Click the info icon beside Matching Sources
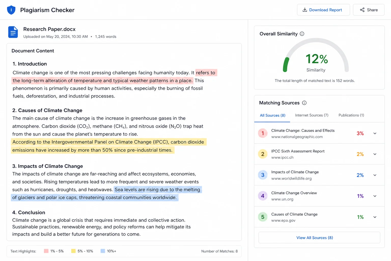The height and width of the screenshot is (261, 391). [304, 103]
